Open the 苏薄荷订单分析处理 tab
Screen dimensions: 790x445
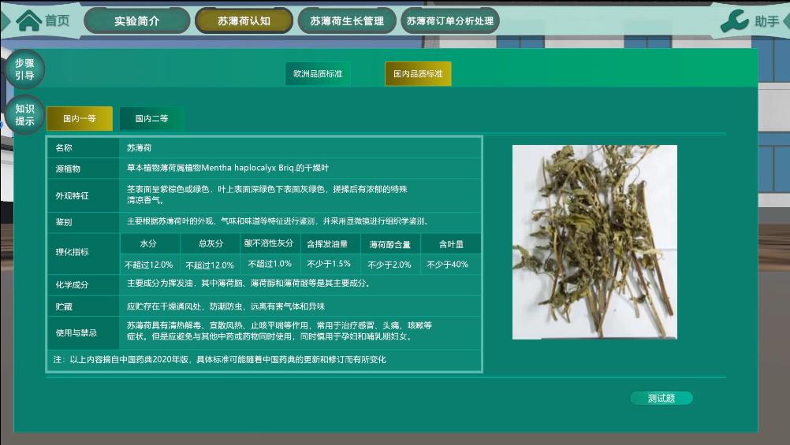tap(449, 21)
